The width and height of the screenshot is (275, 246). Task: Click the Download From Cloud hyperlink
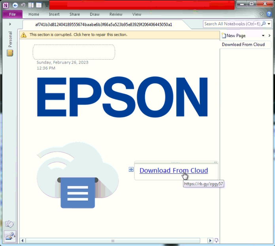point(174,171)
